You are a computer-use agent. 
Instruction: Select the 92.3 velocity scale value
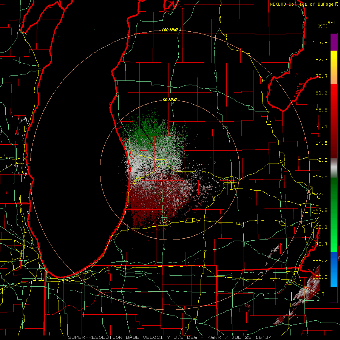[321, 59]
